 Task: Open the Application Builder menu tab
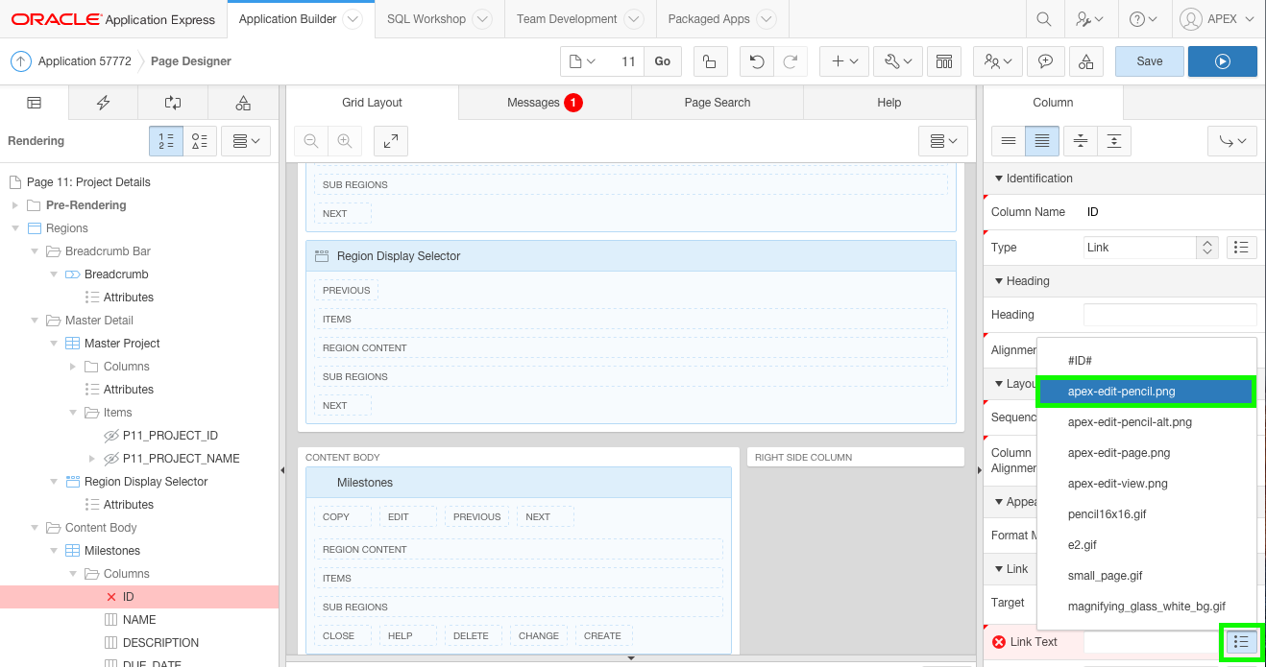click(x=287, y=18)
